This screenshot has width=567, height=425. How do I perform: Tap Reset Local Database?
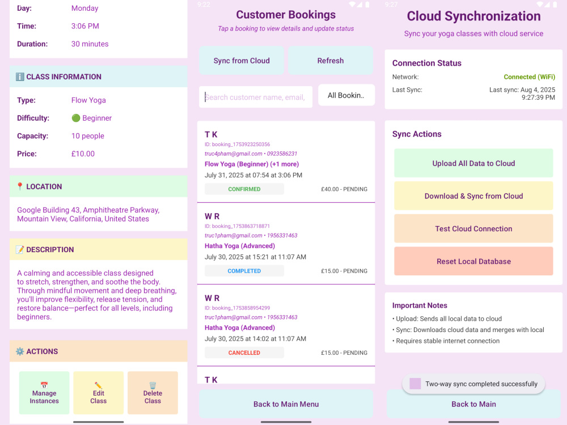(x=473, y=261)
